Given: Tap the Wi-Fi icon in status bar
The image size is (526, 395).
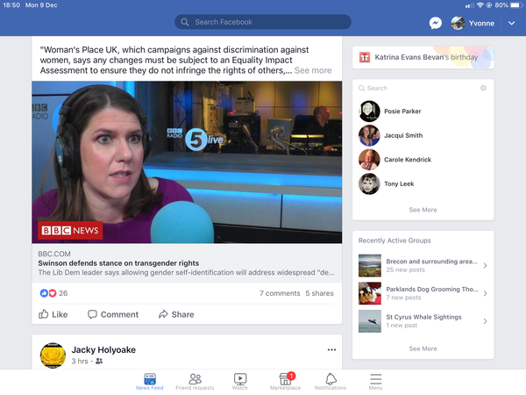Looking at the screenshot, I should [x=480, y=5].
